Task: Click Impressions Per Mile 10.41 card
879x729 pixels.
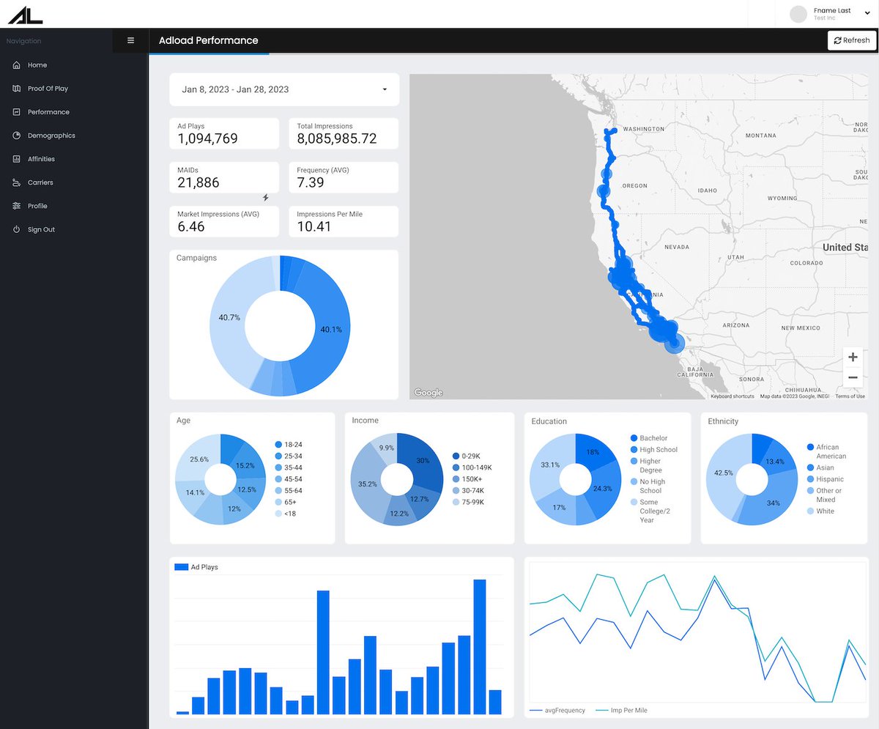Action: coord(344,221)
